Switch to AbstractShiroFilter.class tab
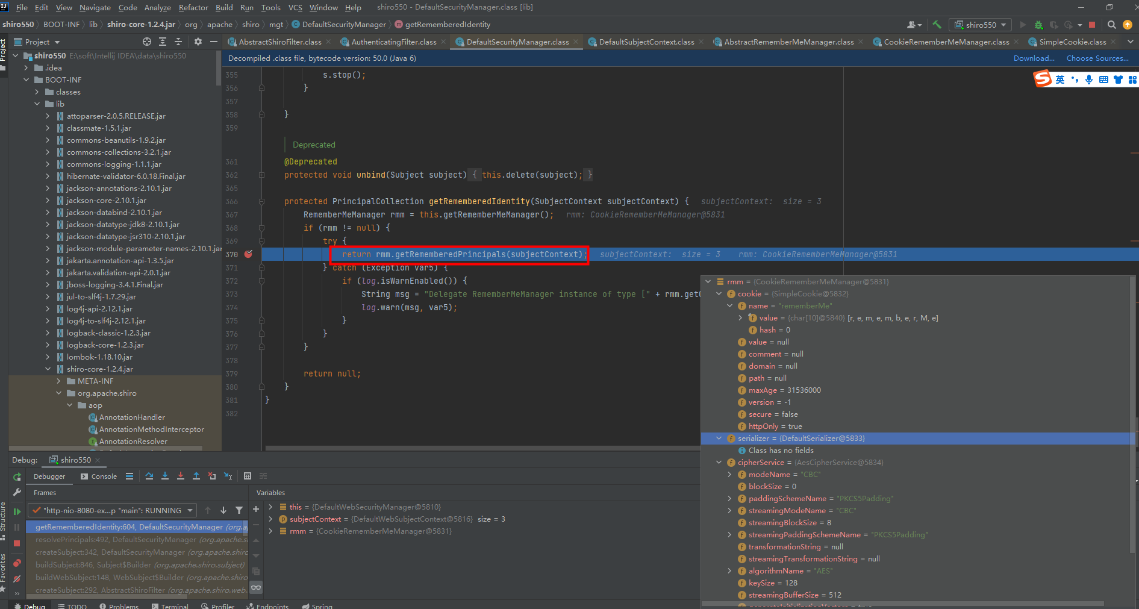 (280, 42)
